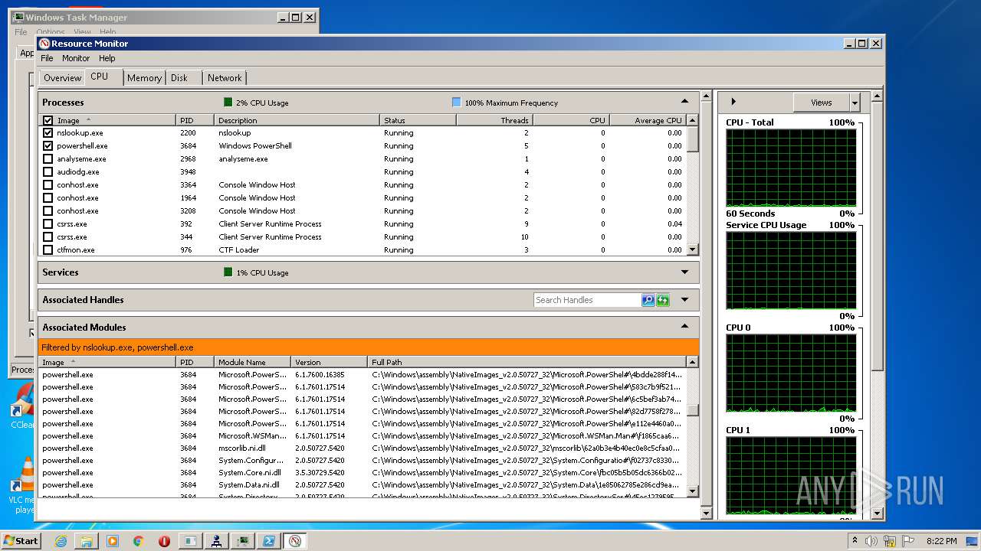Click the graphs pane scrollbar up arrow

click(878, 97)
